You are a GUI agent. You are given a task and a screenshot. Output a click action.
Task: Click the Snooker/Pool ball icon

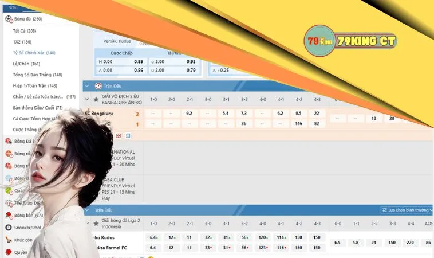tap(9, 227)
